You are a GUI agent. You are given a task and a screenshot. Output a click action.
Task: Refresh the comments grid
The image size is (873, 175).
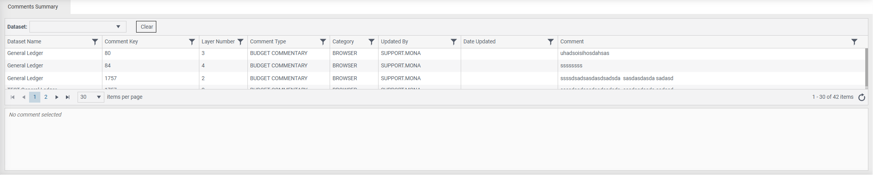click(862, 97)
